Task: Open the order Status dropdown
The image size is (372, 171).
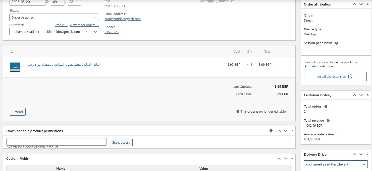Action: 54,17
